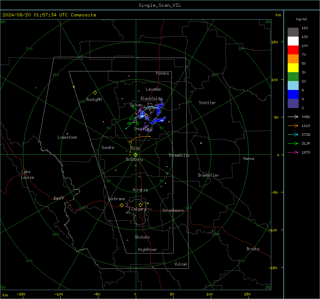Viewport: 320px width, 299px height.
Task: Click the 18TS track label
Action: click(x=306, y=152)
